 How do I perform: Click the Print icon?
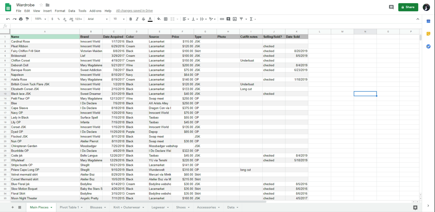point(21,19)
